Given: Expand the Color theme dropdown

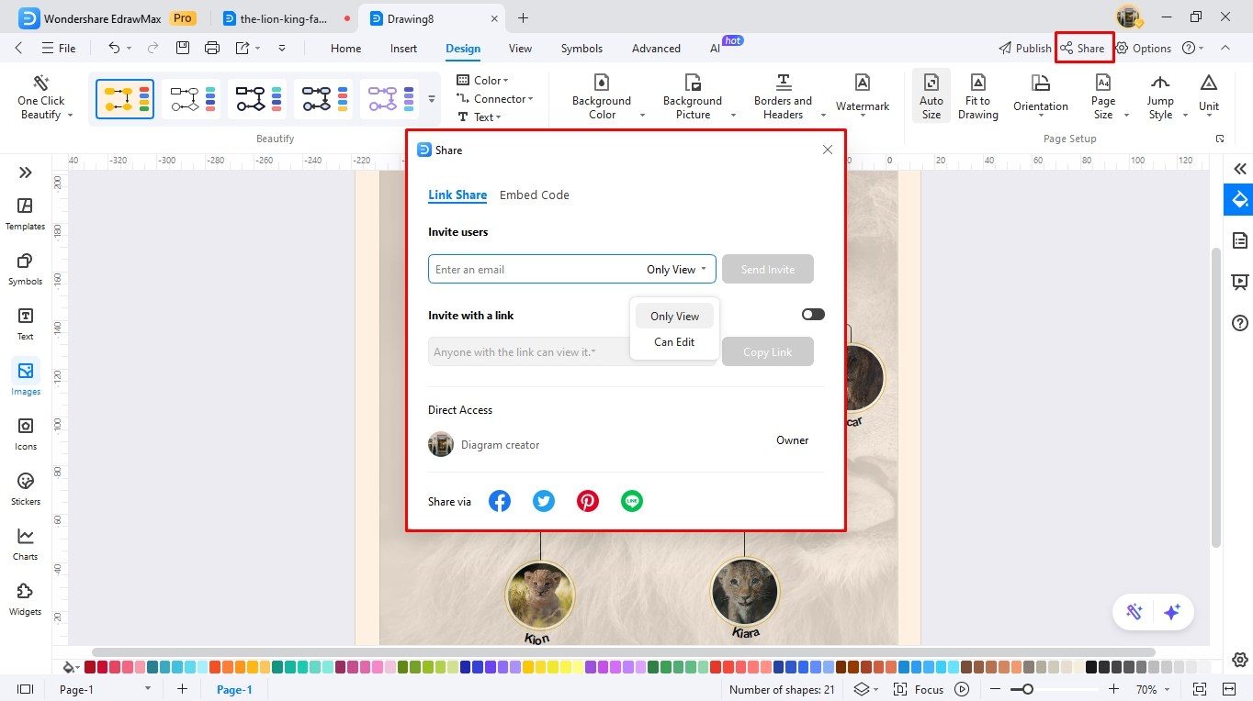Looking at the screenshot, I should point(483,81).
